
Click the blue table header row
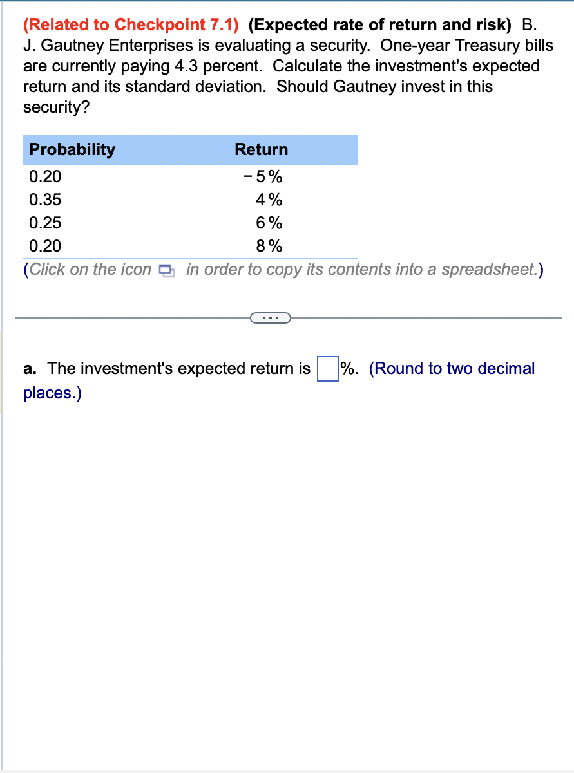190,149
